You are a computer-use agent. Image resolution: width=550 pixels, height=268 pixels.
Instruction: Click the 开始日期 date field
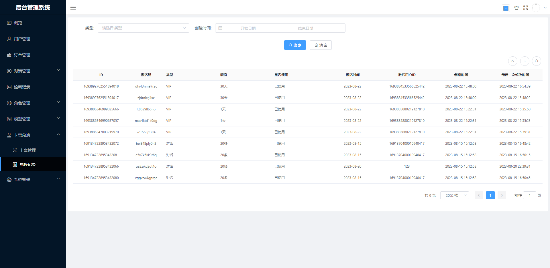click(x=248, y=28)
